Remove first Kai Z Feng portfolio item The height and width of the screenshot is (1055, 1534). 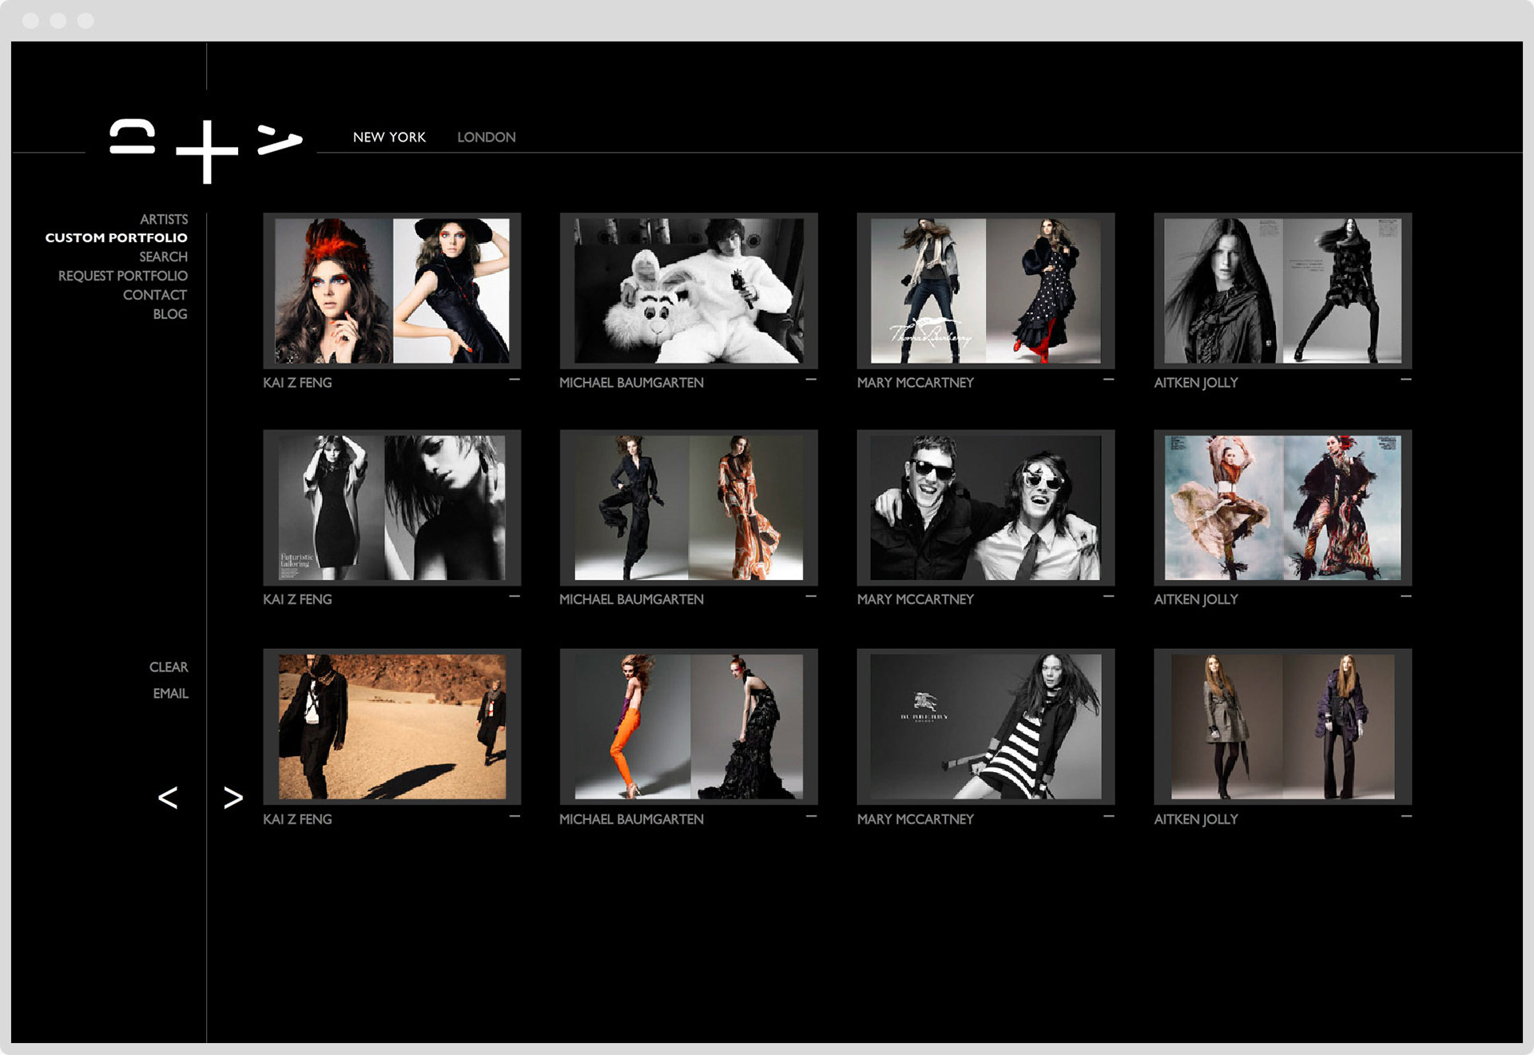515,380
